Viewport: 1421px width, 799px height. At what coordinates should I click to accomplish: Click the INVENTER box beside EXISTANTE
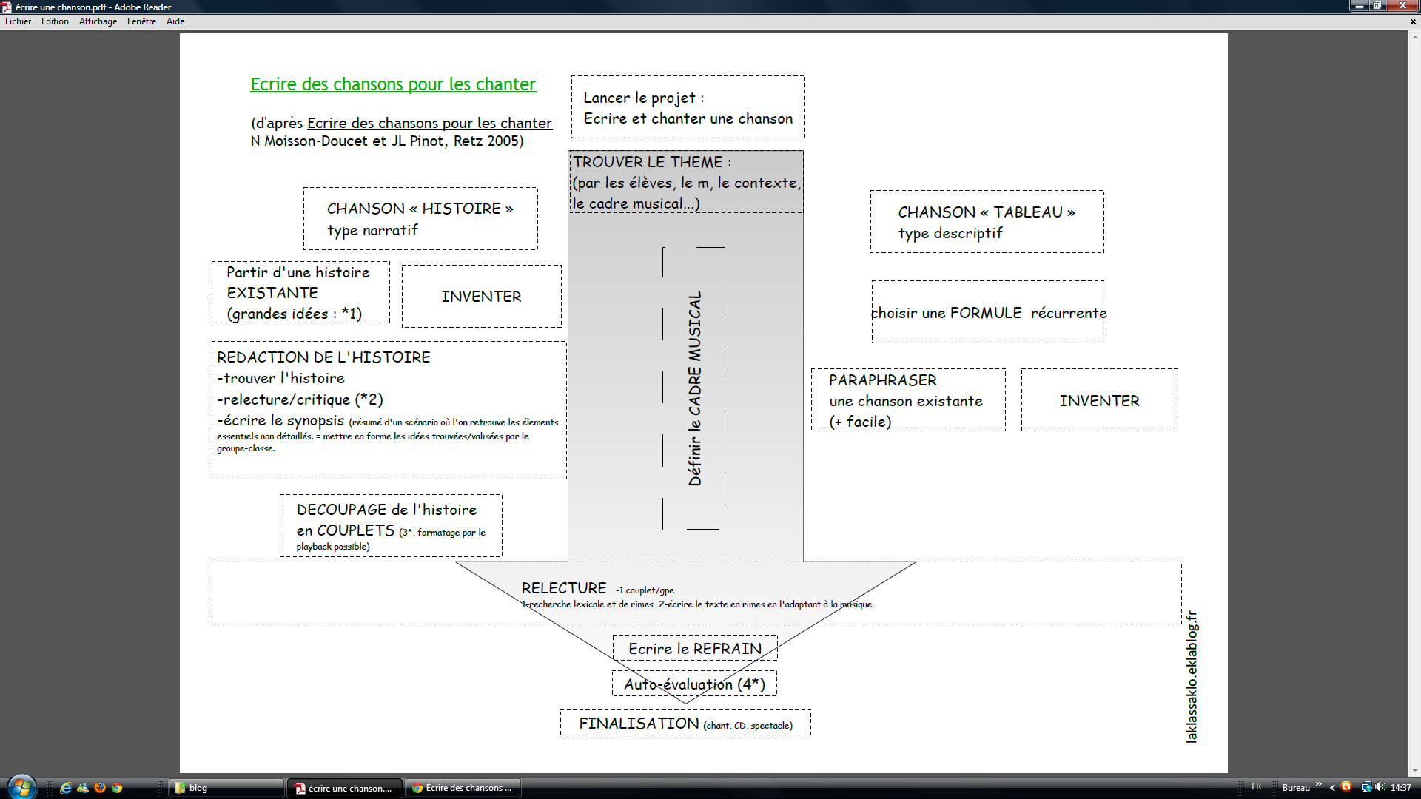coord(482,297)
